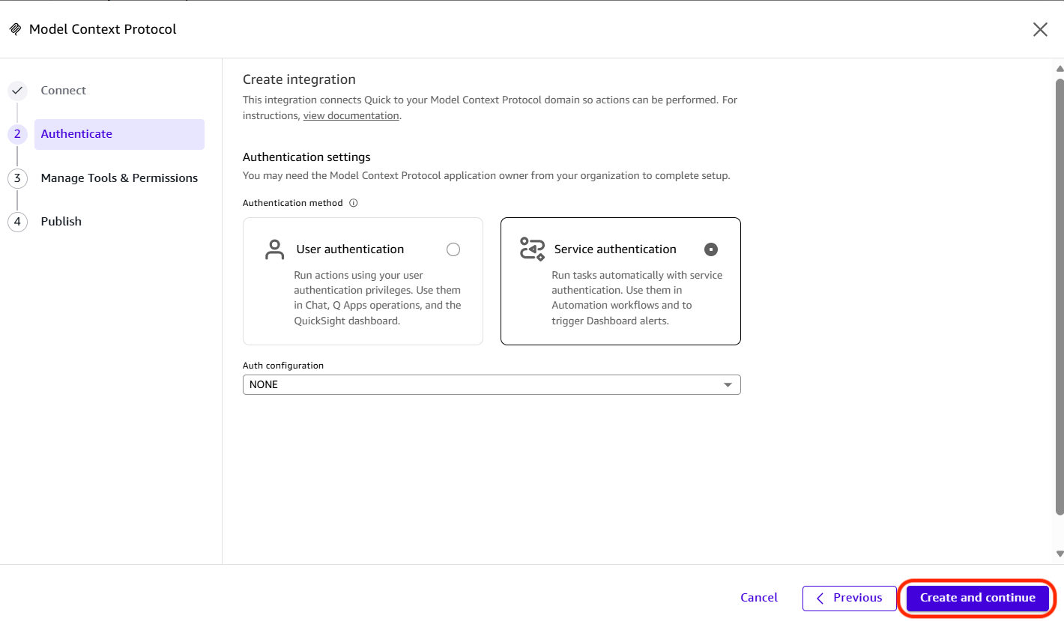Click the Authentication method info icon
This screenshot has width=1064, height=621.
354,203
